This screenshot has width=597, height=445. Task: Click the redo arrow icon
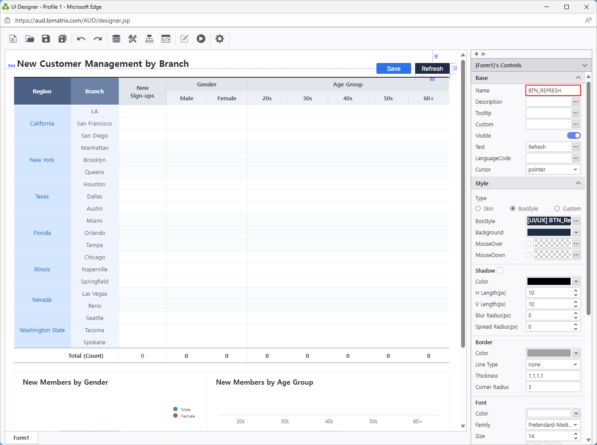pos(98,39)
